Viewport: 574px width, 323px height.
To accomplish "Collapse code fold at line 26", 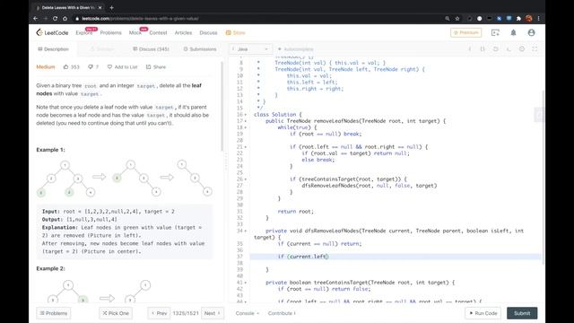I will (246, 179).
